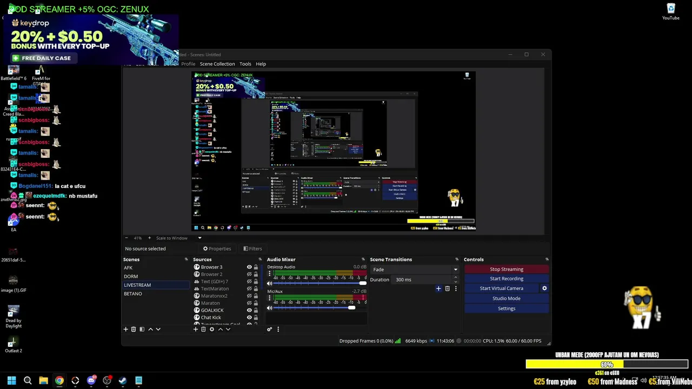Hide the Chat Kick source

click(249, 318)
